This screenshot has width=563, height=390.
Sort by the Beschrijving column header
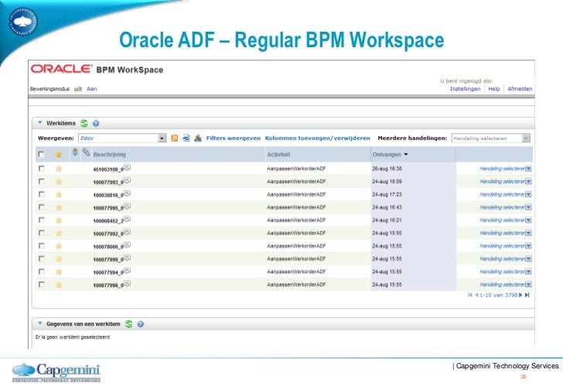click(110, 155)
